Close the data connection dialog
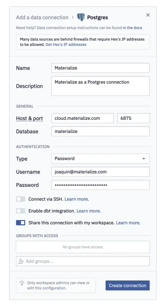Screen dimensions: 167x305 click(148, 15)
